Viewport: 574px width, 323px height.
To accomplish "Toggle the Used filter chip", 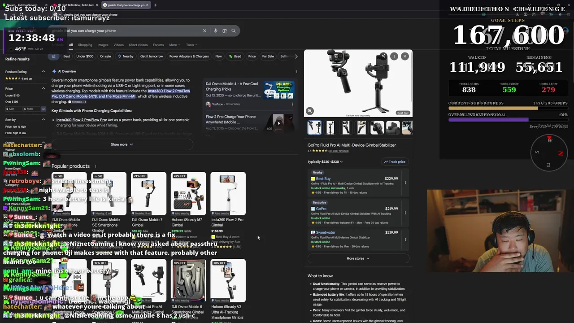I will coord(235,57).
